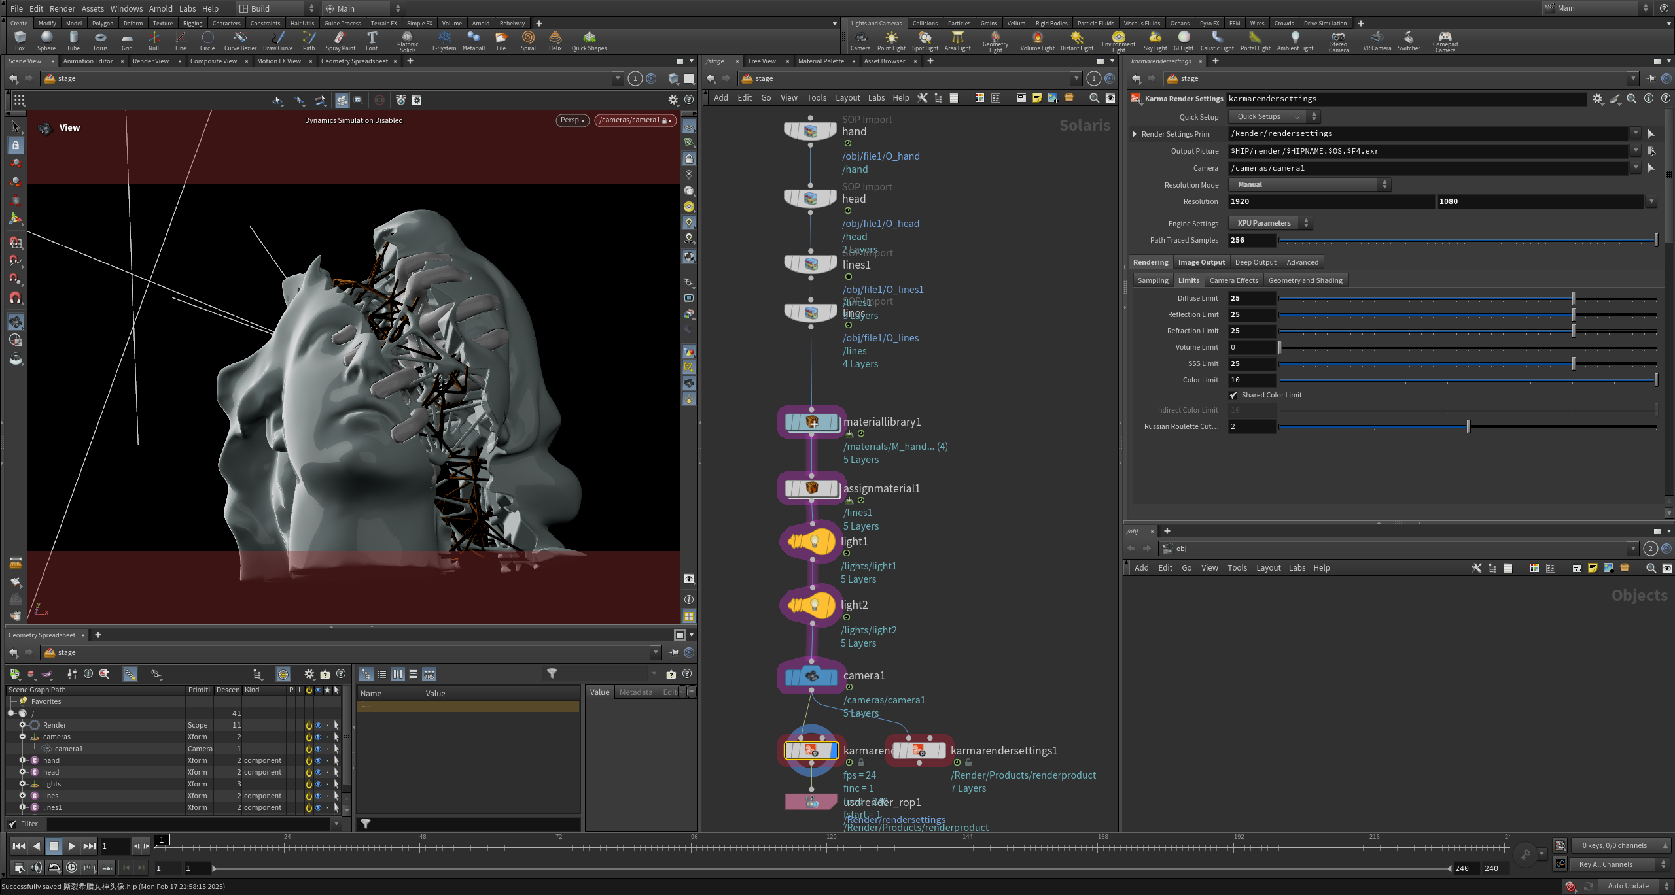The height and width of the screenshot is (895, 1675).
Task: Add a Point Light from shelf
Action: (891, 41)
